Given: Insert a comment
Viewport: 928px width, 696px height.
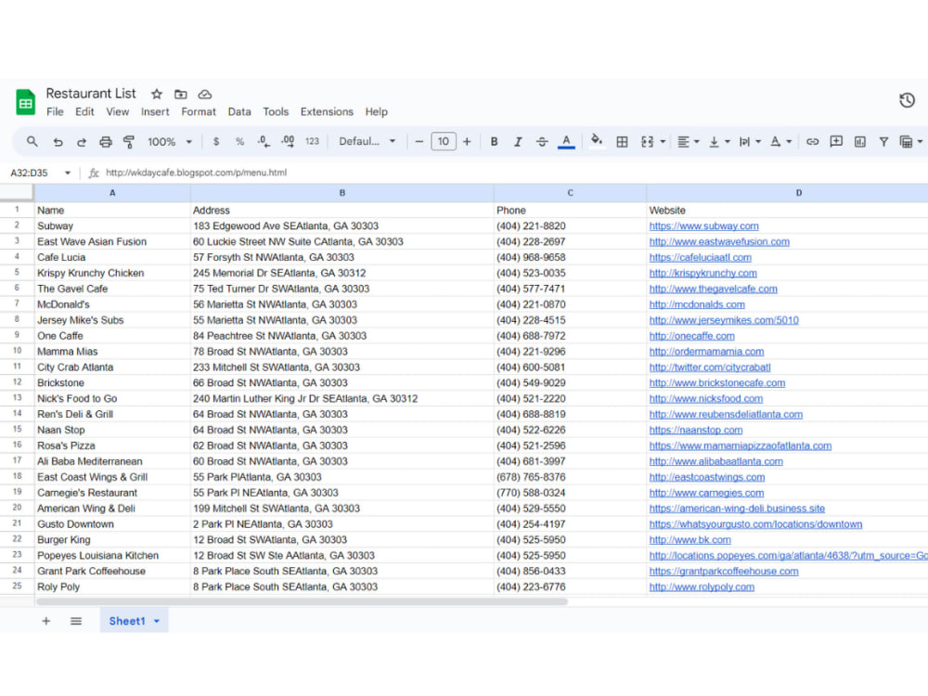Looking at the screenshot, I should pyautogui.click(x=836, y=141).
